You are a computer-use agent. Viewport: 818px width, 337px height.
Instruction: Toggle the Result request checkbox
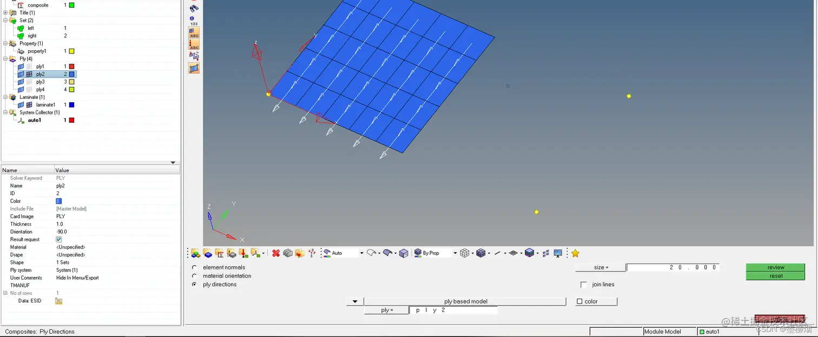(59, 239)
